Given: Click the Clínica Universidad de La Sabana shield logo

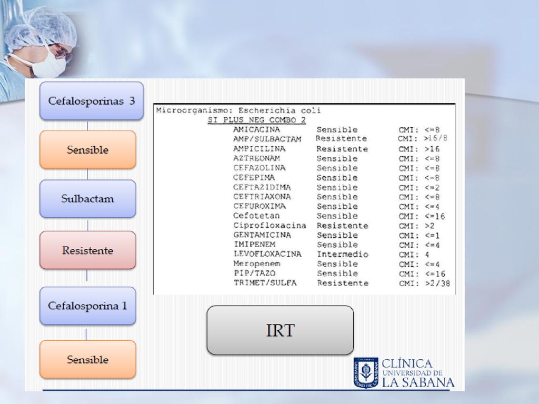Looking at the screenshot, I should (x=366, y=373).
